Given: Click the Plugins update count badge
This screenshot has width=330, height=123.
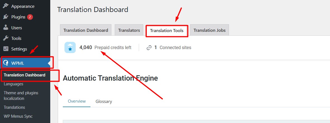Looking at the screenshot, I should [30, 17].
